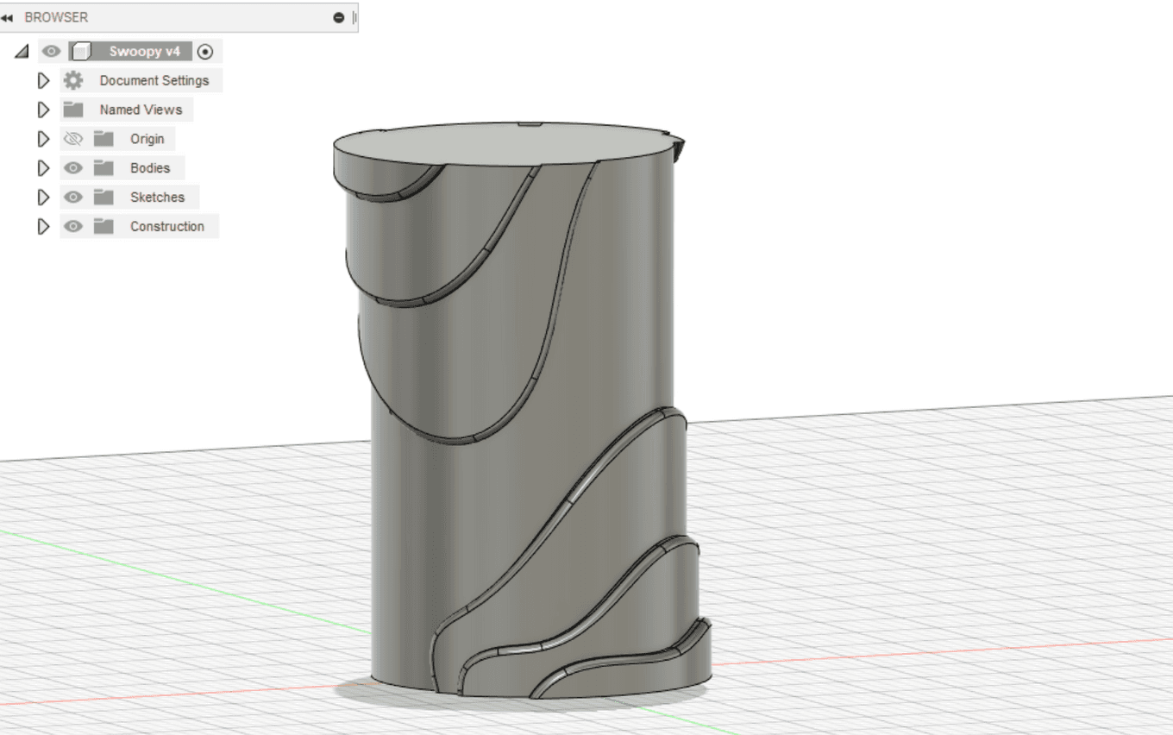Image resolution: width=1173 pixels, height=735 pixels.
Task: Activate Swoopy v4 component radio button
Action: click(204, 52)
